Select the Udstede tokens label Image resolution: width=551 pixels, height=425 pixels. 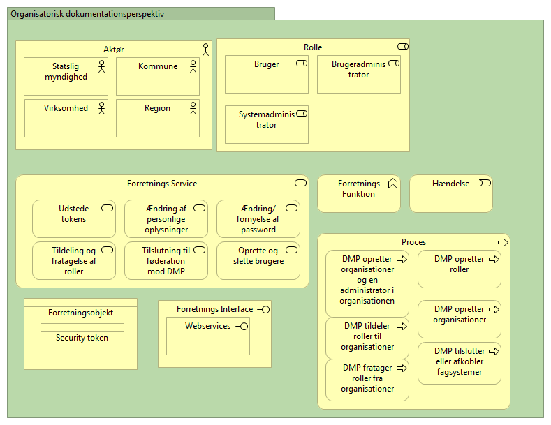tap(73, 214)
